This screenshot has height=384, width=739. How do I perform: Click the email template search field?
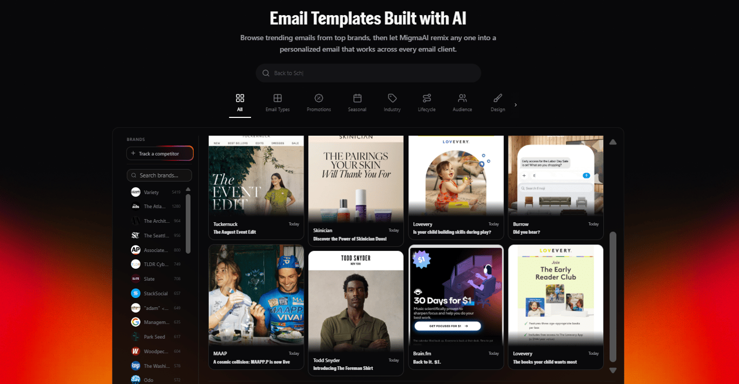point(368,73)
